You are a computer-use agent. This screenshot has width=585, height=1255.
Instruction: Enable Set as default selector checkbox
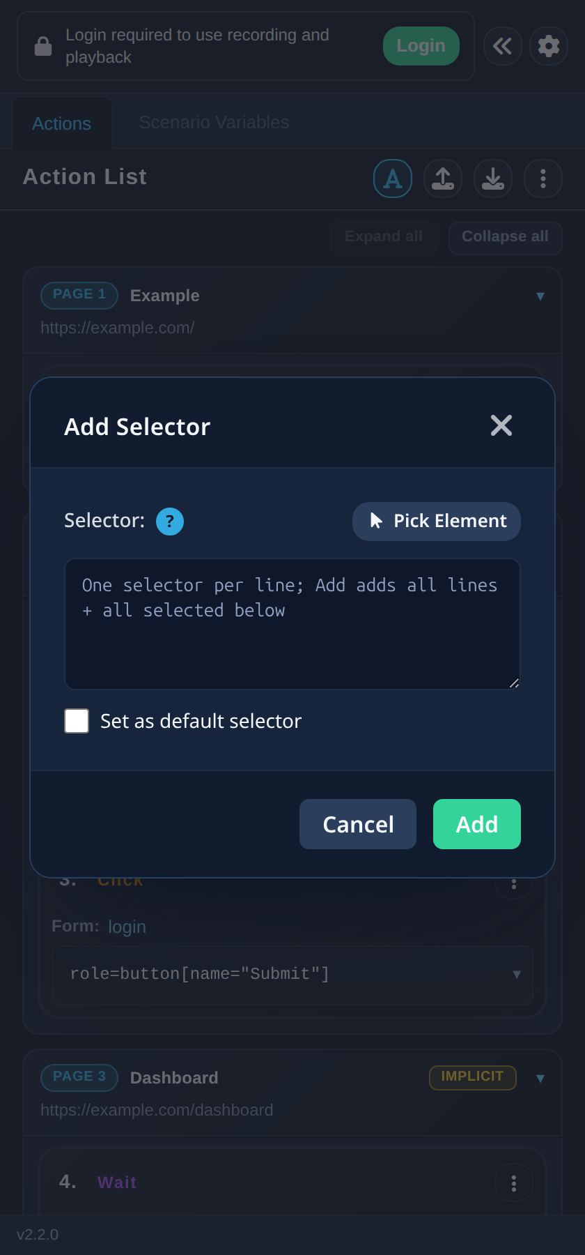(77, 721)
